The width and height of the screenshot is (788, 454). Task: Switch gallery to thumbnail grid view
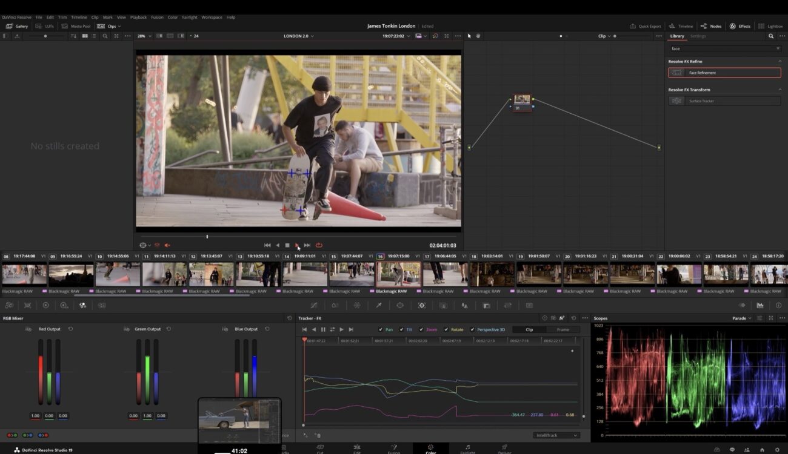tap(85, 36)
